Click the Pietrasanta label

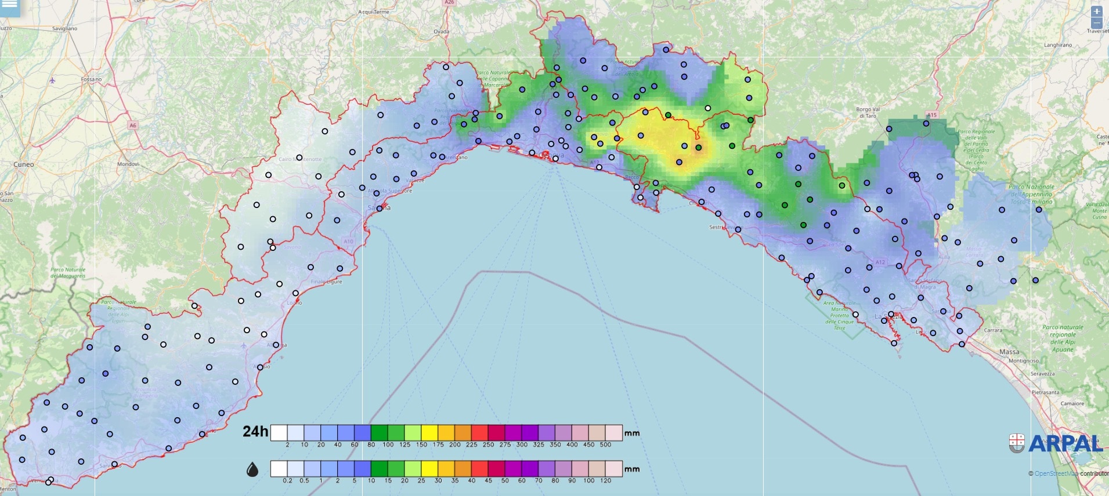pyautogui.click(x=1045, y=392)
